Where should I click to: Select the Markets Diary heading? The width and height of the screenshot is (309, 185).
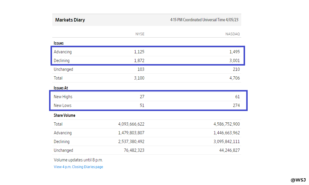point(70,20)
